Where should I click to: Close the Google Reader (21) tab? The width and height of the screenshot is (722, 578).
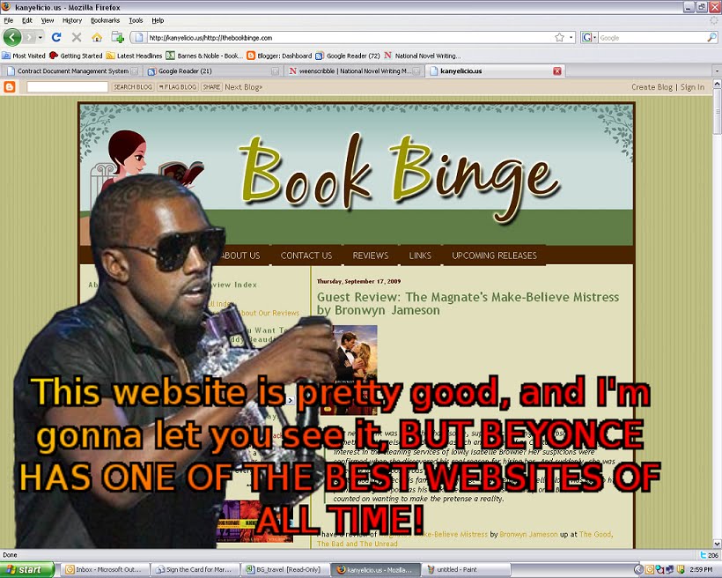click(x=275, y=71)
